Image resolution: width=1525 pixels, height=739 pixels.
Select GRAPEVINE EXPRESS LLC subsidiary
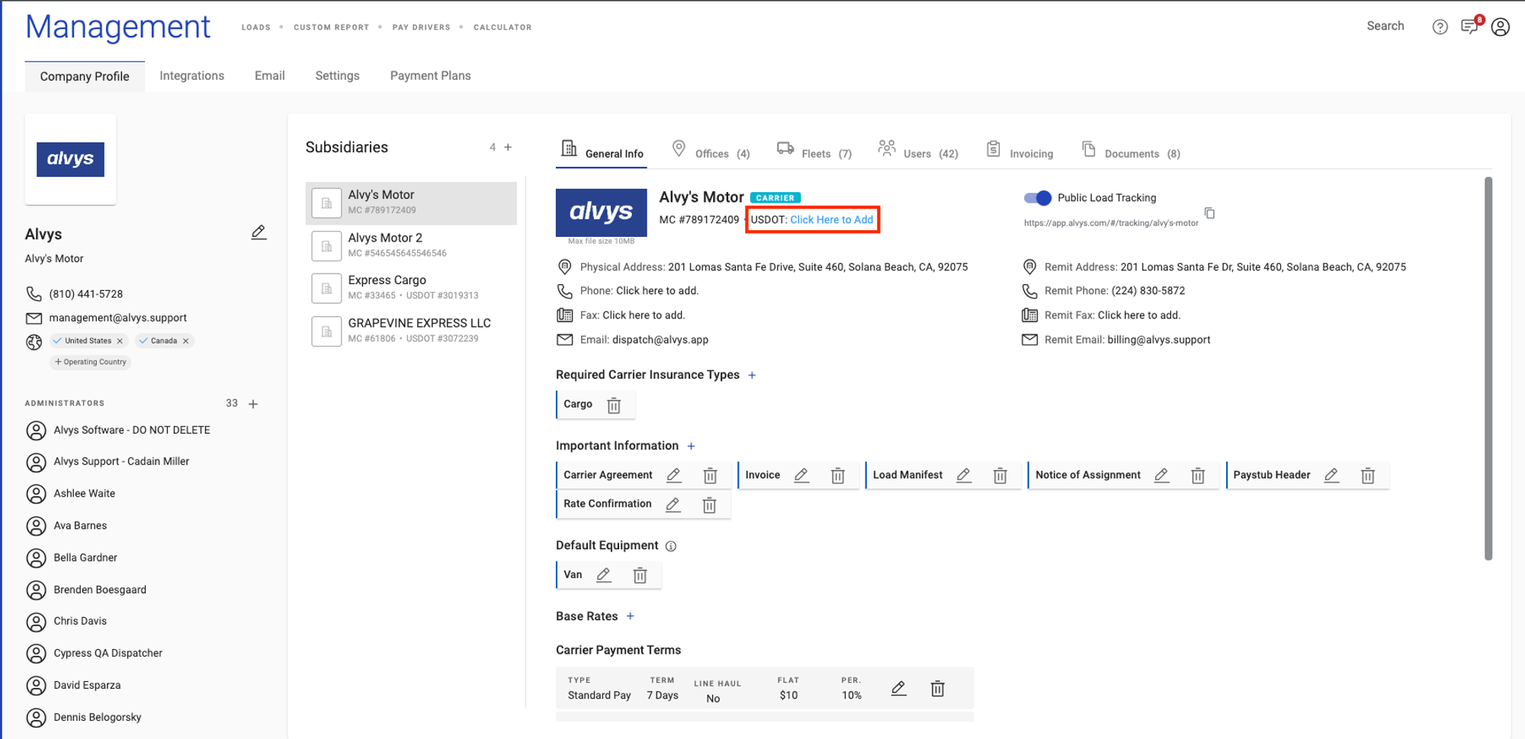(x=411, y=331)
